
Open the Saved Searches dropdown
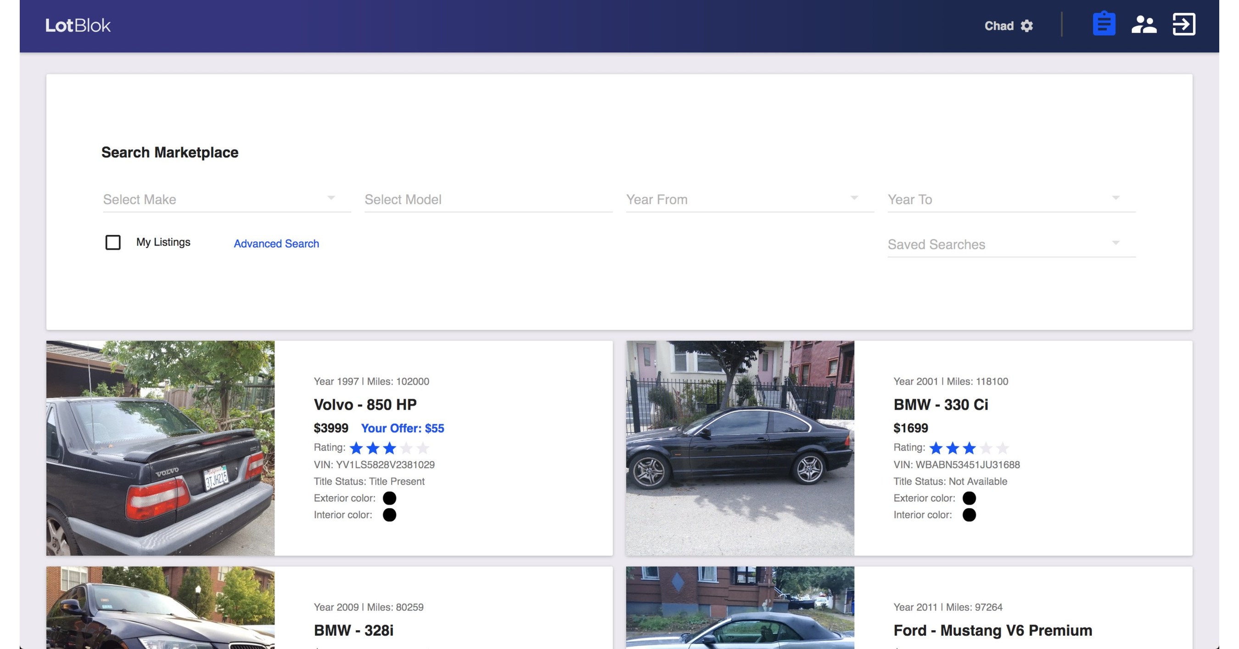[1010, 244]
